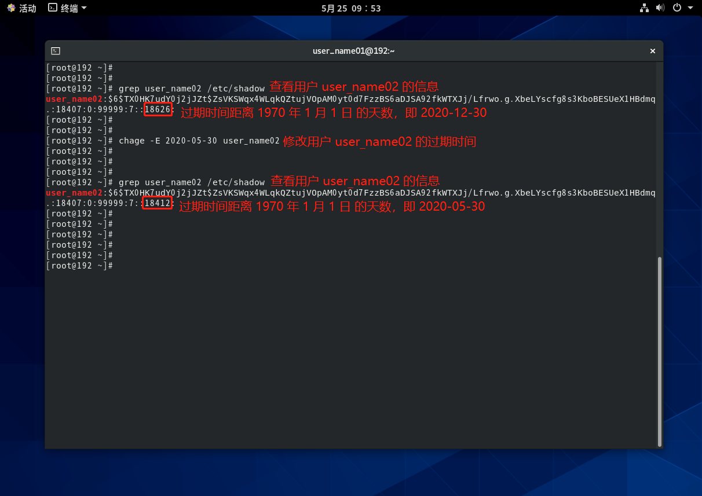Click the boxed value 18626
Viewport: 702px width, 496px height.
click(x=158, y=109)
